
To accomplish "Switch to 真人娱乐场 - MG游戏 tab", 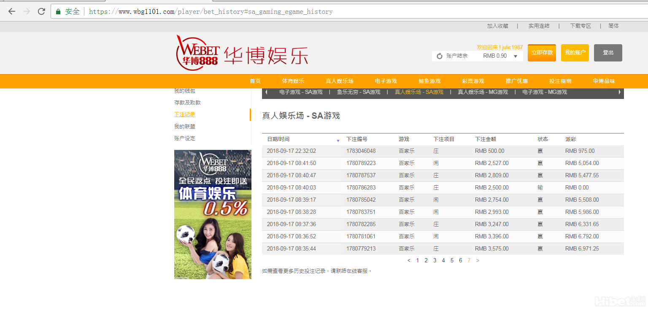I will coord(483,92).
